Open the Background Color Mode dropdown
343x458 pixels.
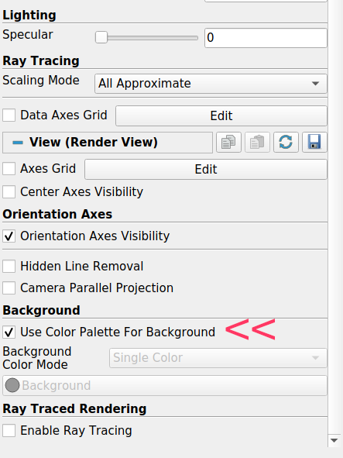(218, 358)
